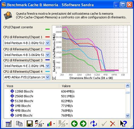Click the Voce column header

pos(32,86)
